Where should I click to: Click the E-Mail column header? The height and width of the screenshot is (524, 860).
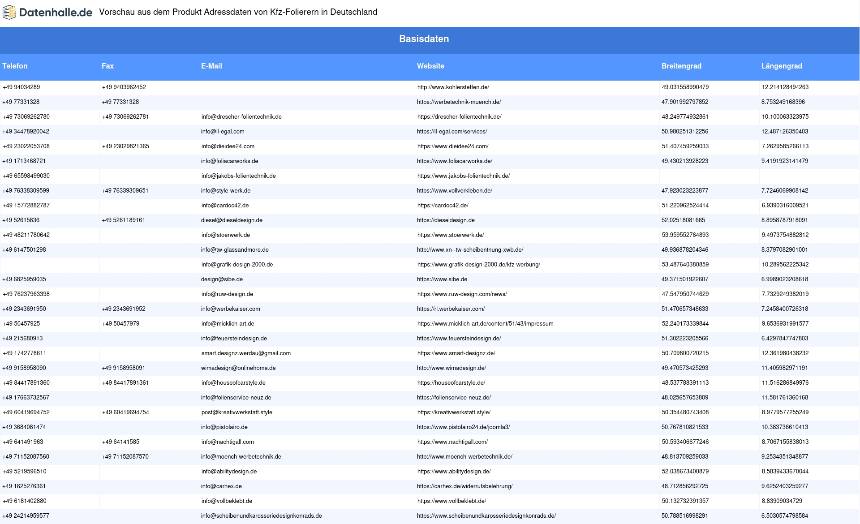click(211, 66)
